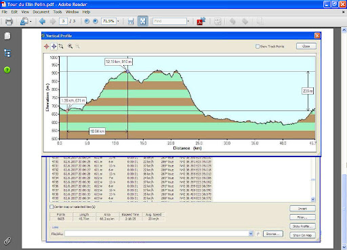Open the zoom percentage dropdown
This screenshot has height=250, width=347.
118,21
